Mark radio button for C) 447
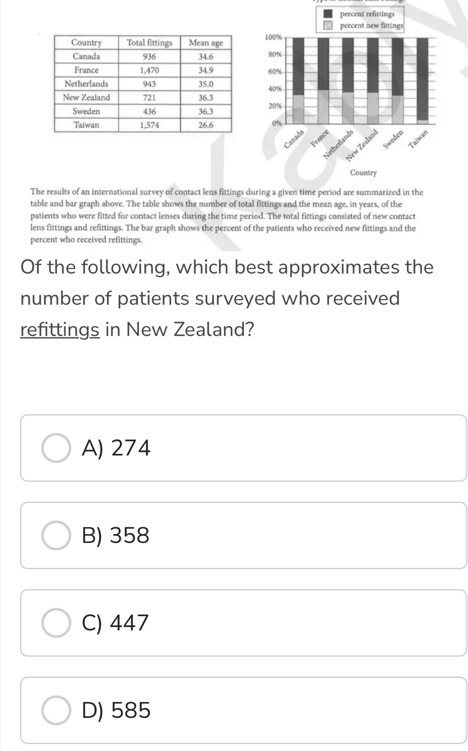This screenshot has height=751, width=468. point(56,623)
